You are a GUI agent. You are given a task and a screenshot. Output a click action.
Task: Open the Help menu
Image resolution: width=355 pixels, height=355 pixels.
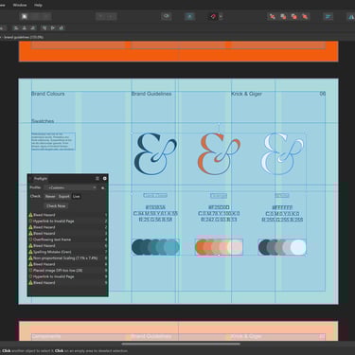pos(38,5)
